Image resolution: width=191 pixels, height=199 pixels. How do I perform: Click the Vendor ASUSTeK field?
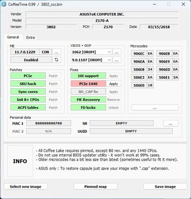[x=102, y=14]
